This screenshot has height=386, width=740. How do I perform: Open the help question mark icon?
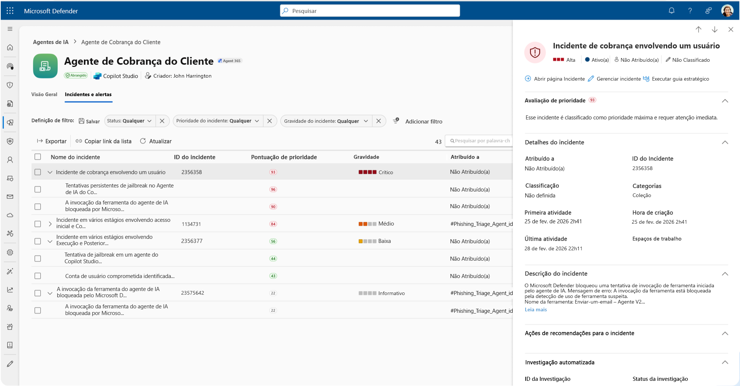pyautogui.click(x=690, y=11)
